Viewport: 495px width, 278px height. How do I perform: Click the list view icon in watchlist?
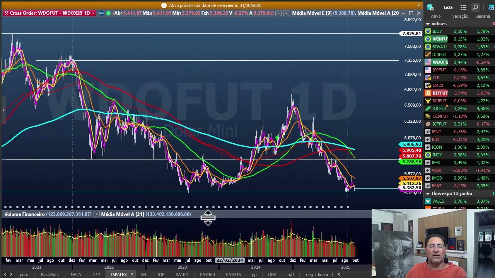(464, 7)
